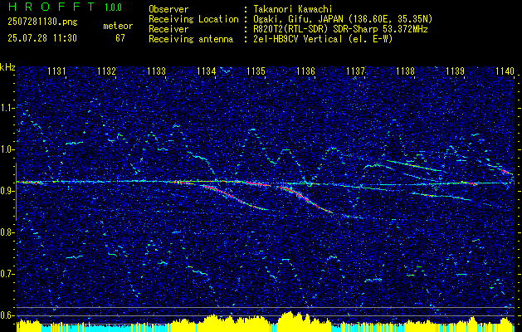Viewport: 522px width, 332px height.
Task: Click the 'Receiving Location' label
Action: (193, 19)
